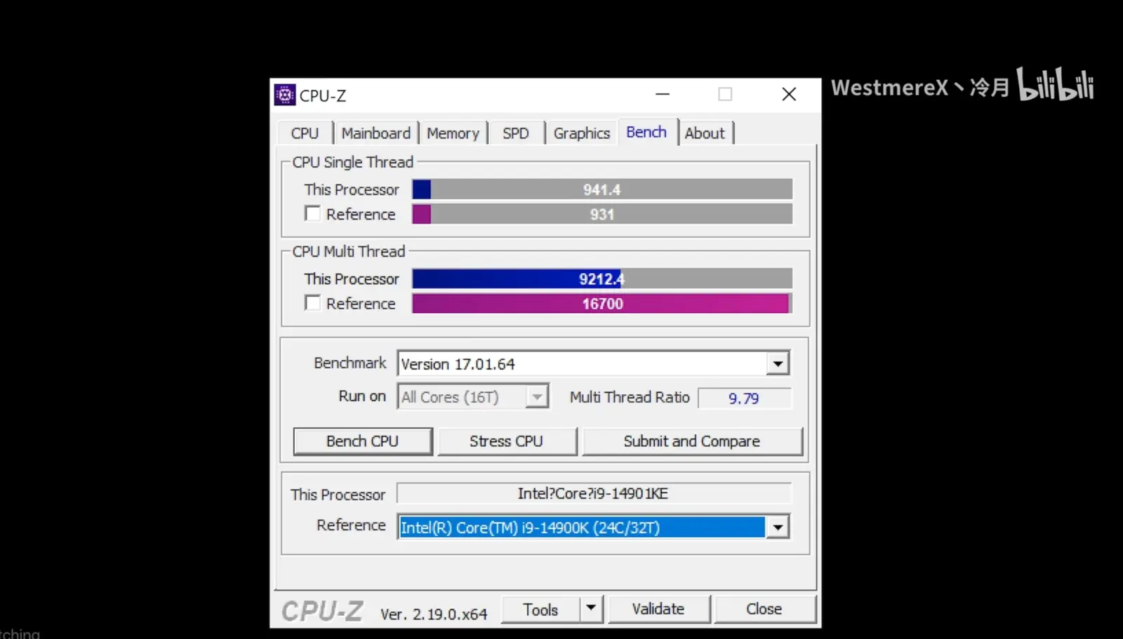Select the SPD tab

click(516, 133)
